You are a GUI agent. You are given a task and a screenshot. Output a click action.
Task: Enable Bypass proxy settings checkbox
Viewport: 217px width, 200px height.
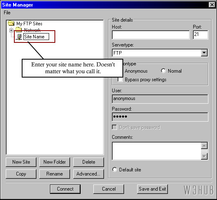tap(120, 80)
